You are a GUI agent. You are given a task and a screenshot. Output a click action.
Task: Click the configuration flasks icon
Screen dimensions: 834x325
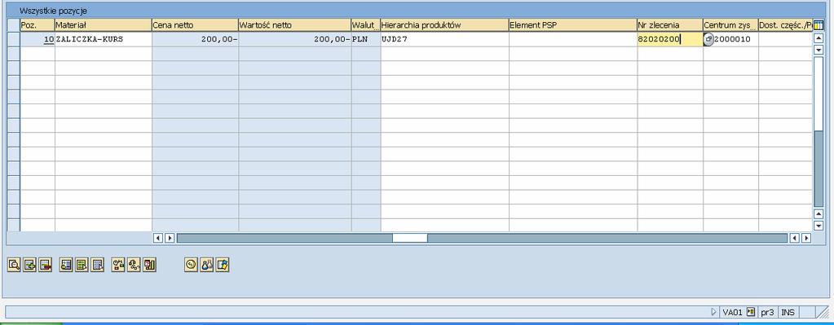[207, 265]
